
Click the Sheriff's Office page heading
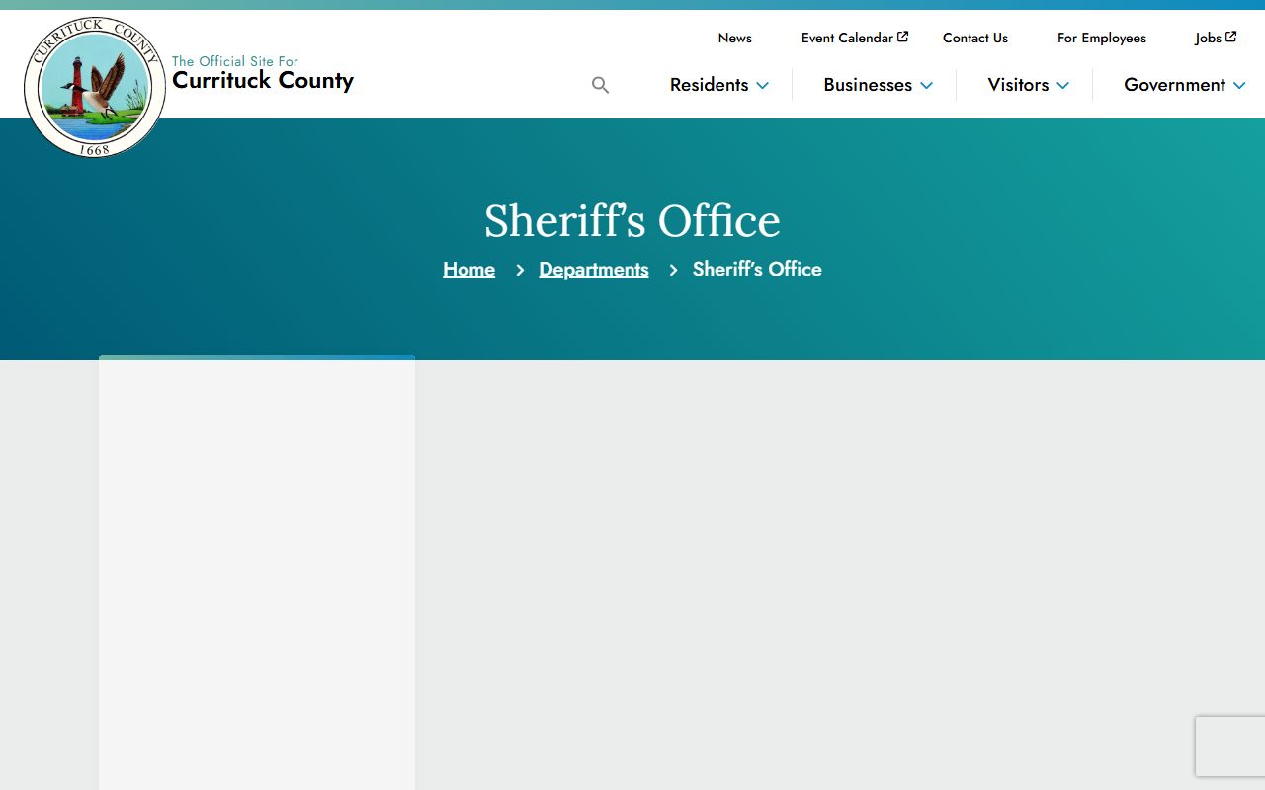632,220
